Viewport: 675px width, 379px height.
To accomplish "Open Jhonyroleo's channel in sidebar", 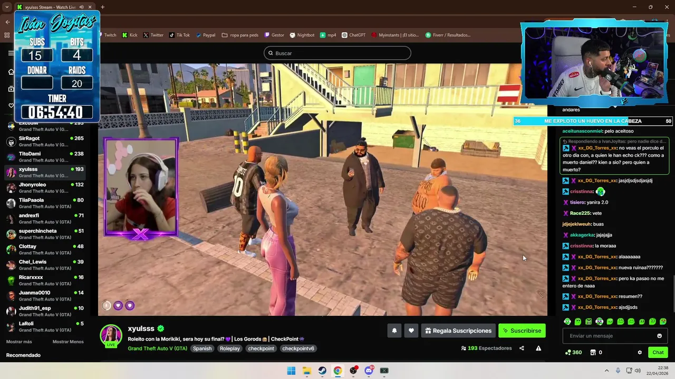I will [45, 187].
